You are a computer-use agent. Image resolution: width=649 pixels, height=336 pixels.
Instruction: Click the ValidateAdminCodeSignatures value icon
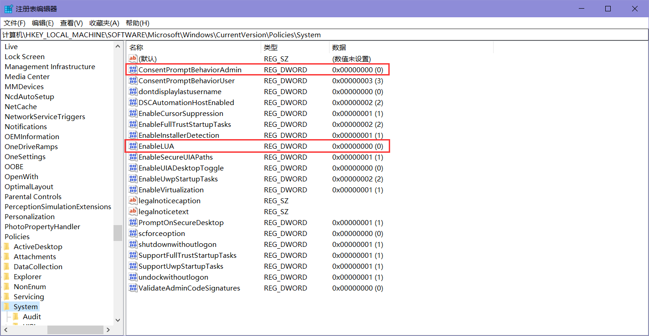tap(133, 288)
